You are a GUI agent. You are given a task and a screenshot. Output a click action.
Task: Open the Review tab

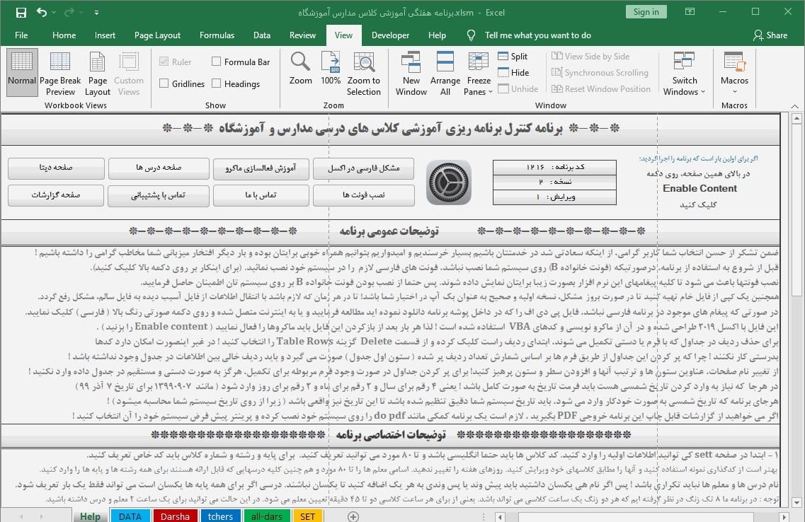tap(302, 35)
